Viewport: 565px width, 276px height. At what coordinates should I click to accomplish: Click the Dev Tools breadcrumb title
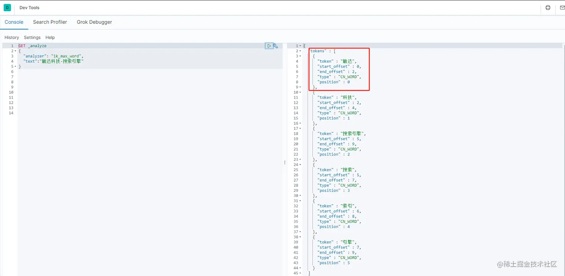tap(30, 7)
